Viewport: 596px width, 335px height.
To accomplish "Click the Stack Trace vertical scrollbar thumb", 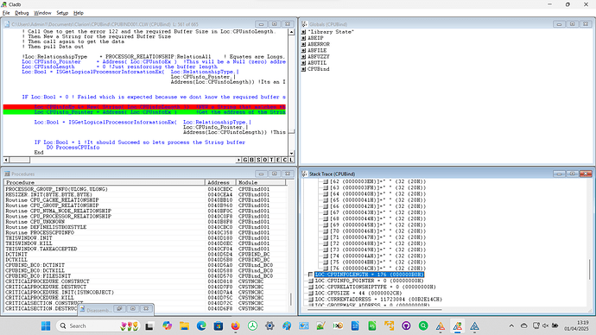I will 590,269.
